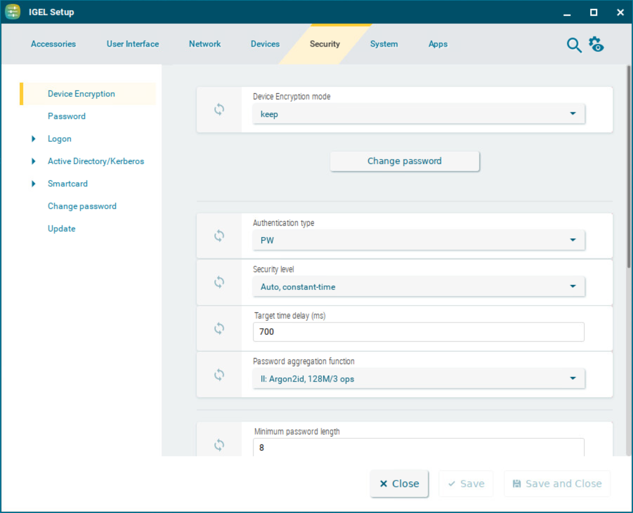Open the Device Encryption mode dropdown
Viewport: 633px width, 513px height.
419,114
